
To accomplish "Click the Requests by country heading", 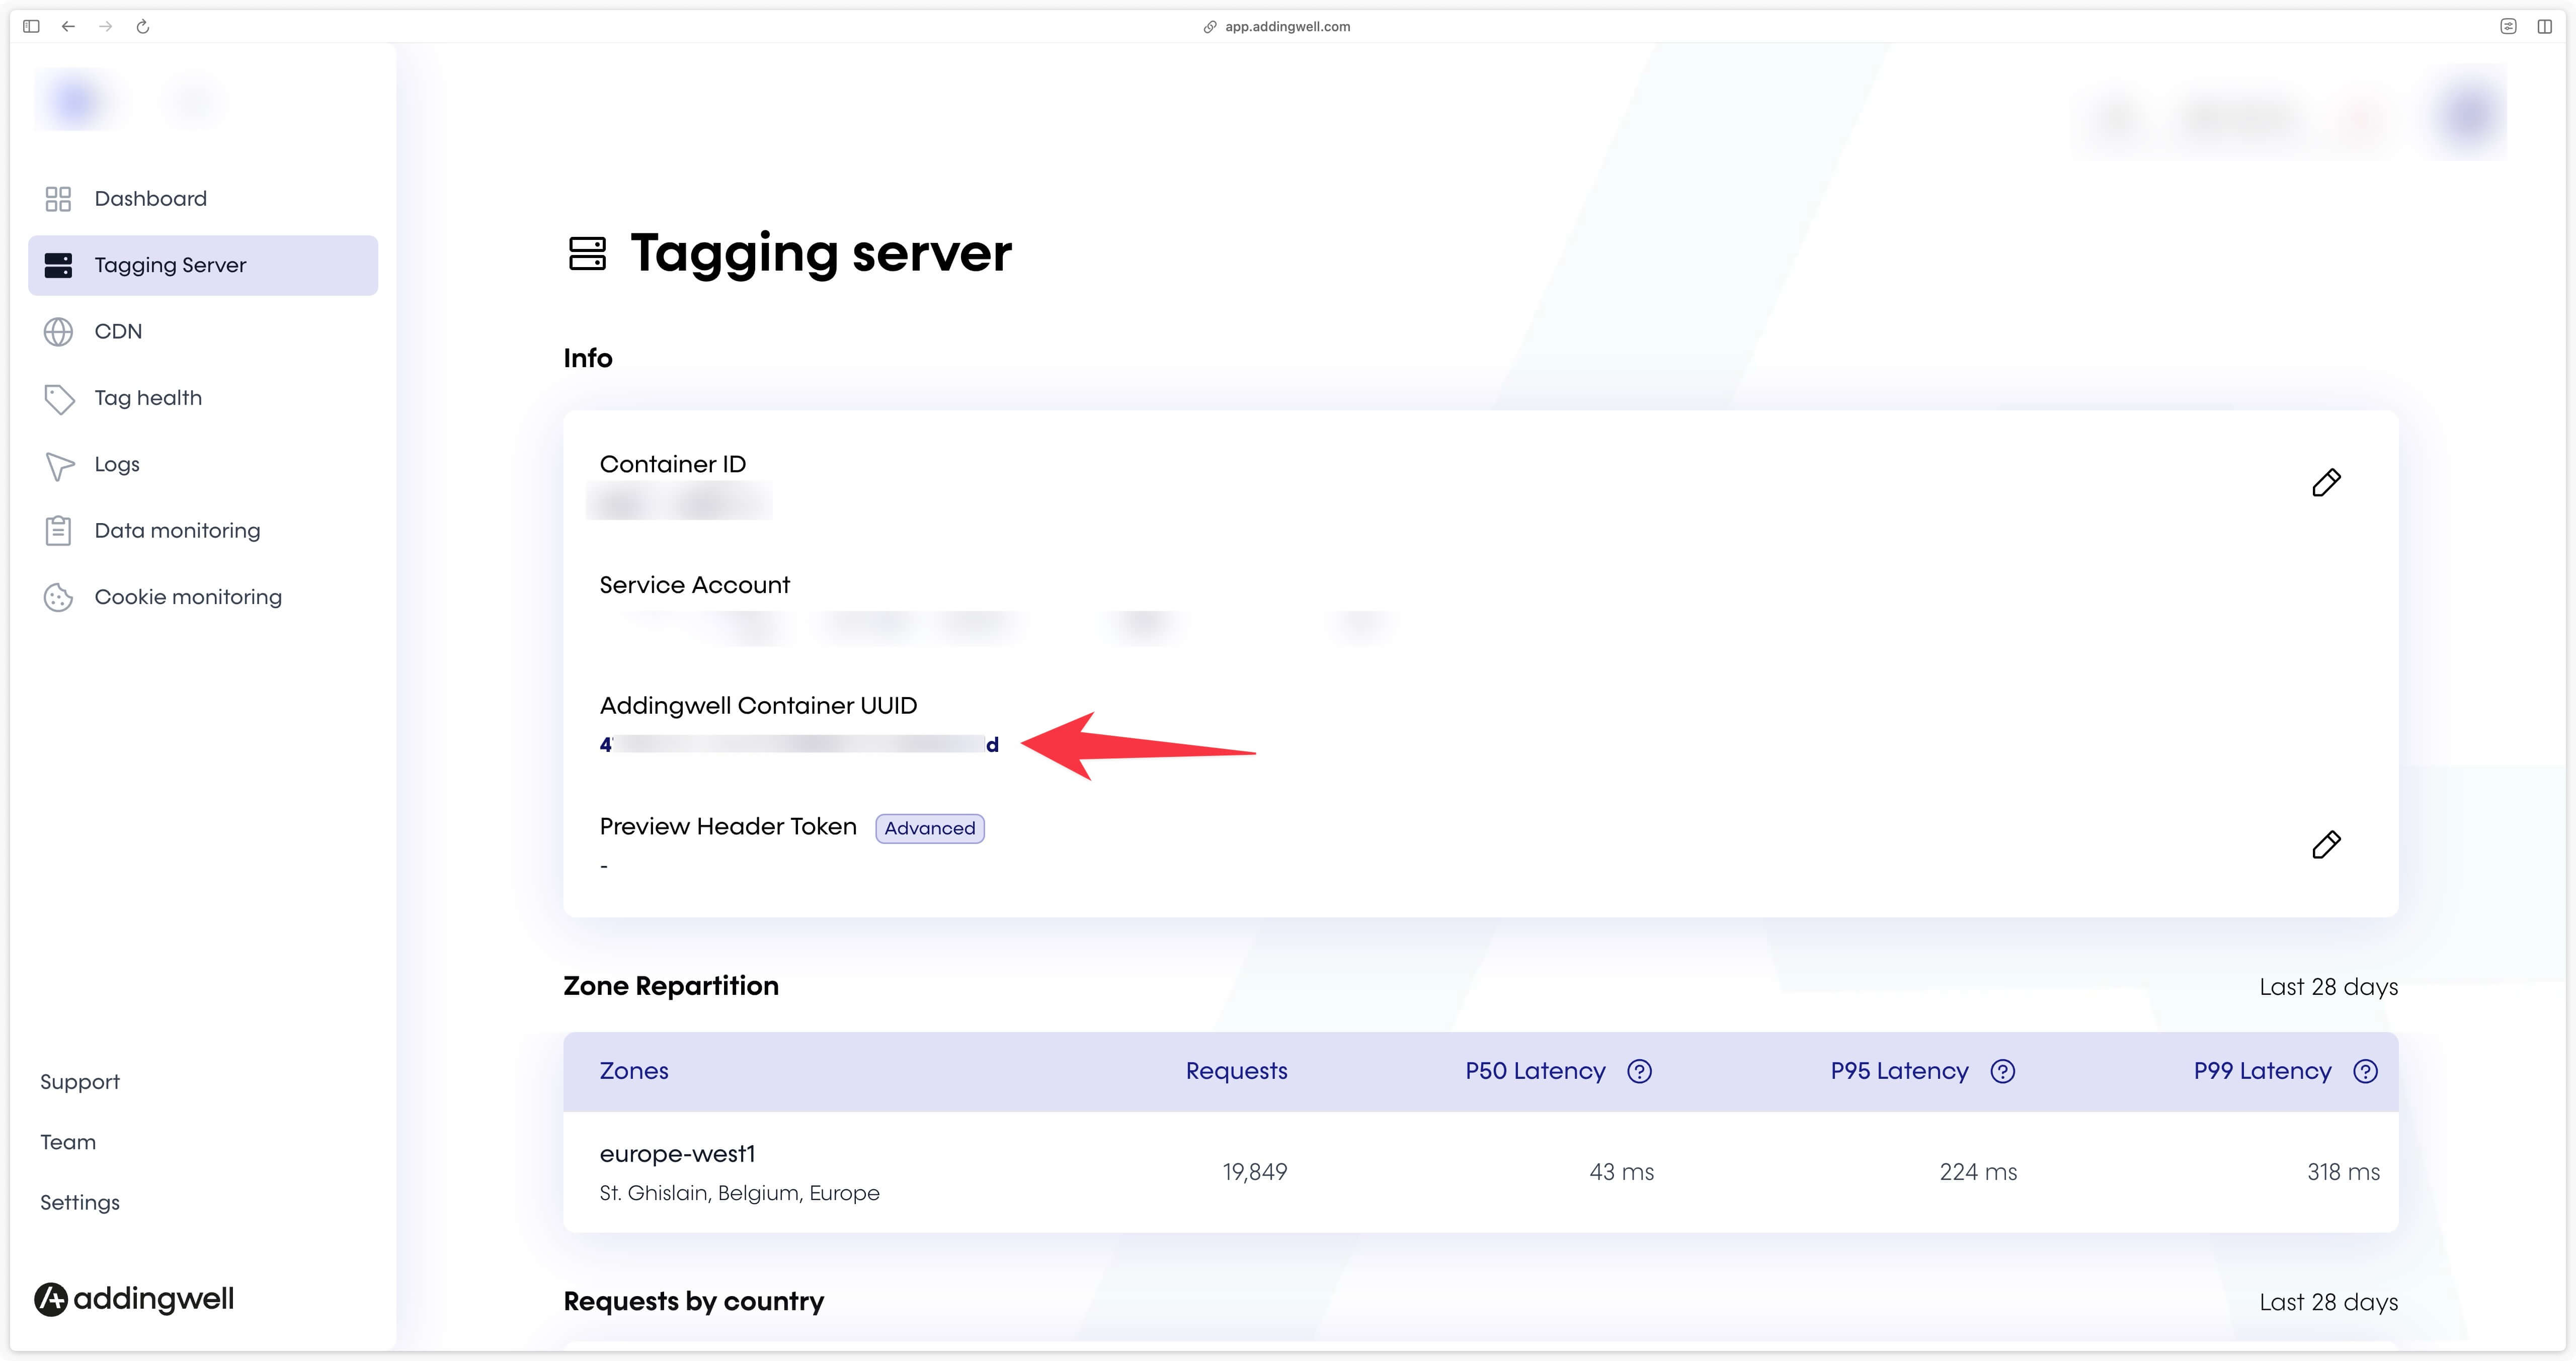I will pyautogui.click(x=694, y=1301).
